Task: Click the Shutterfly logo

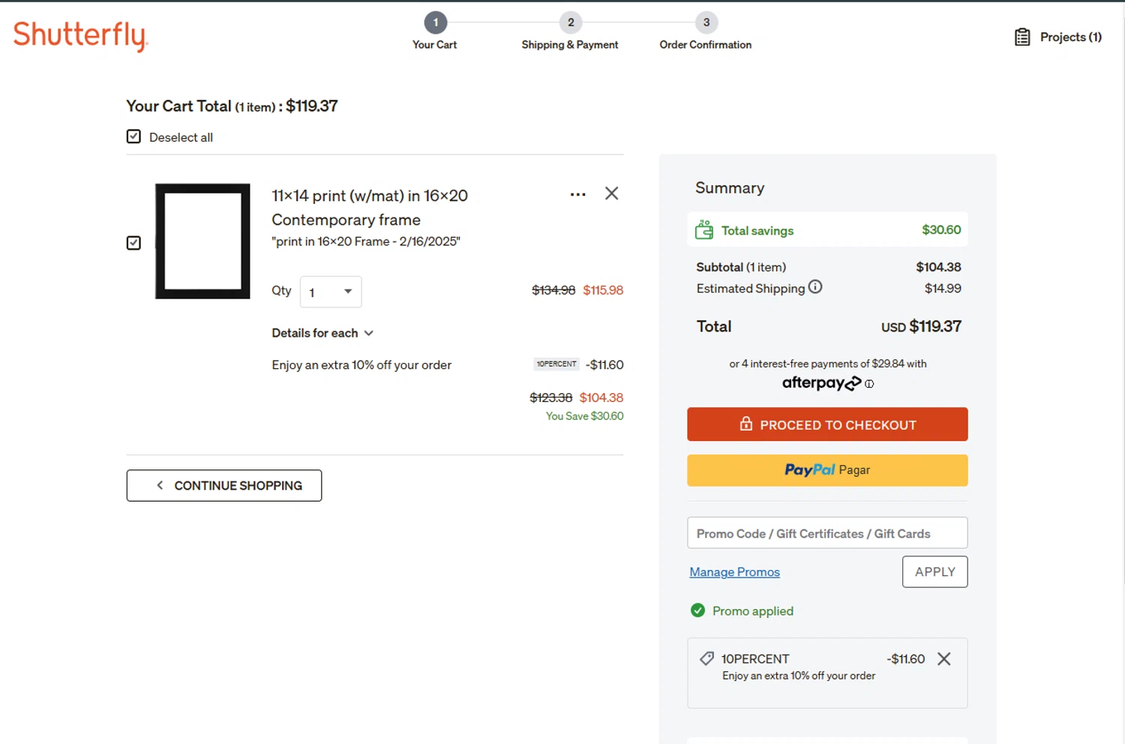Action: 81,36
